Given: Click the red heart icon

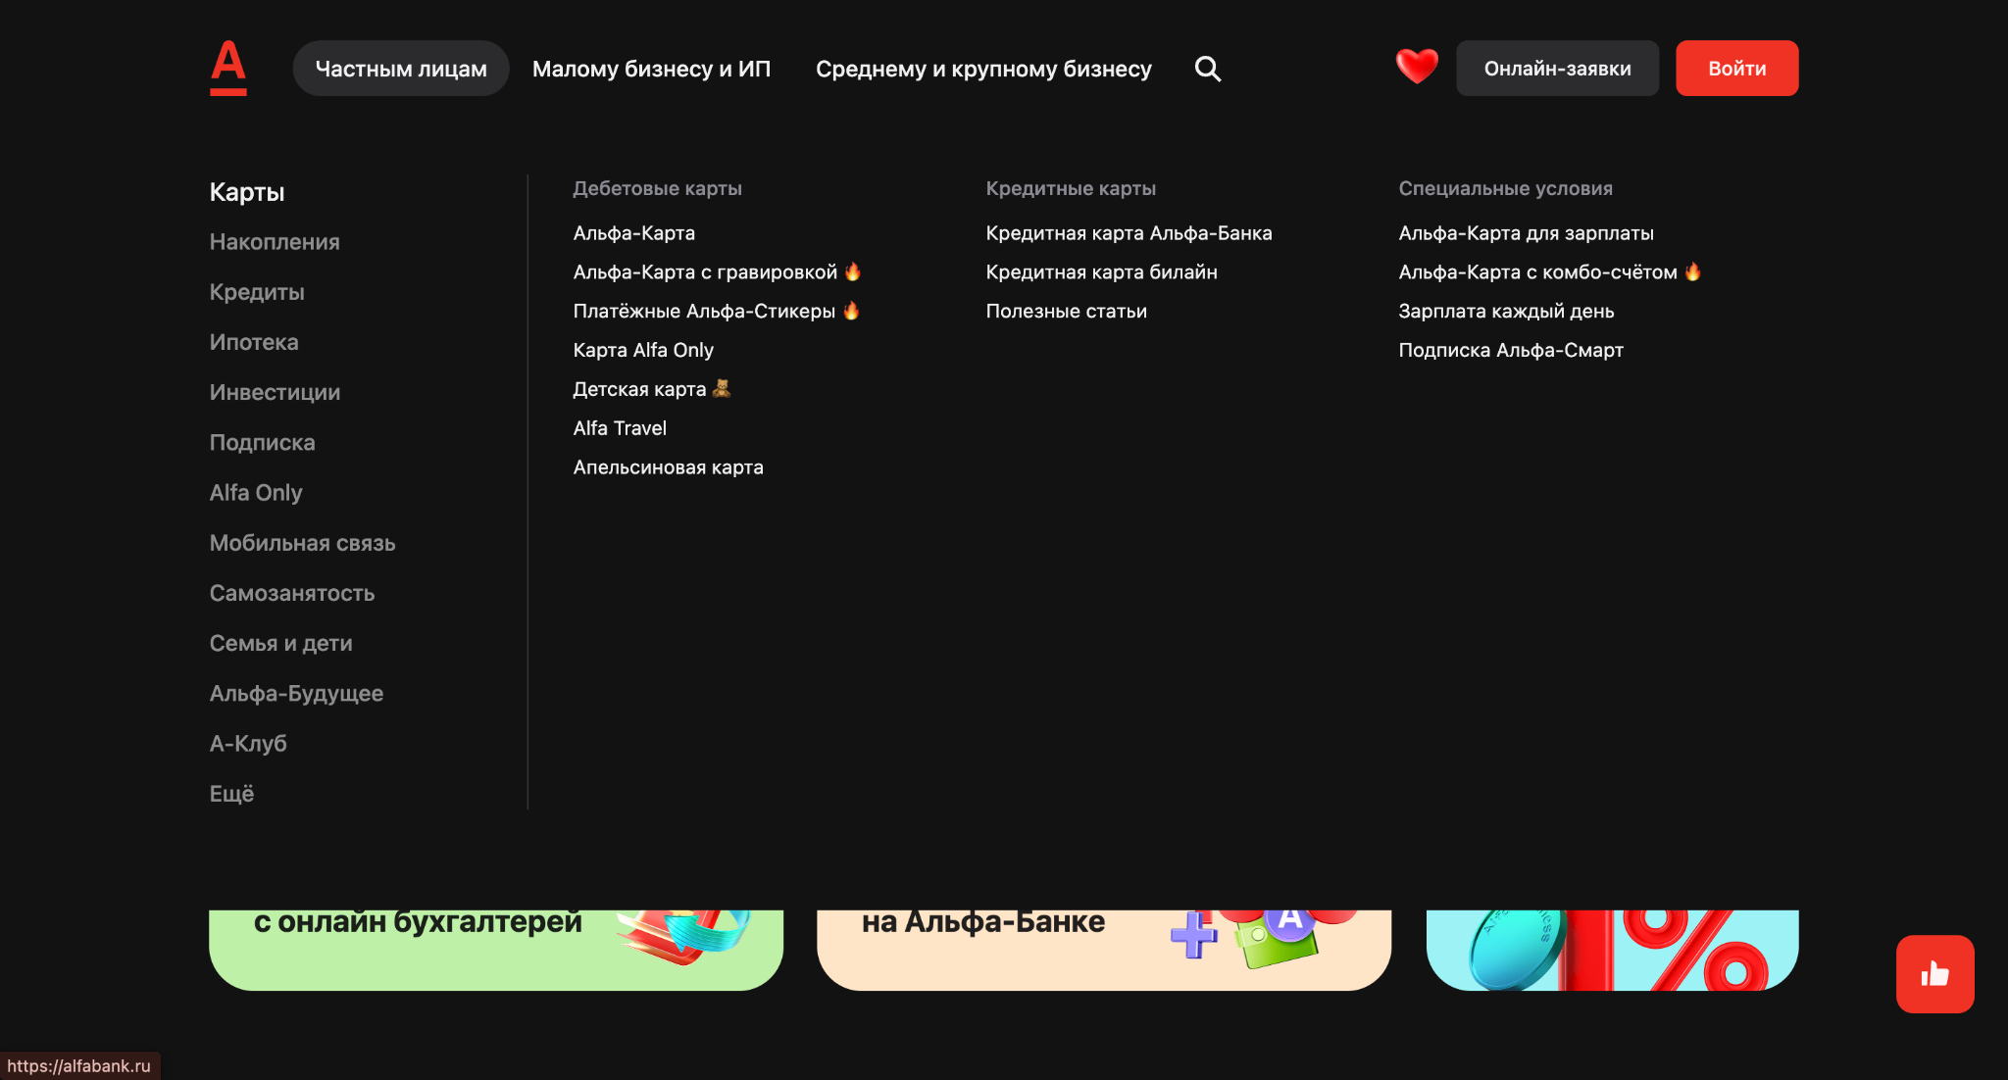Looking at the screenshot, I should (1416, 67).
